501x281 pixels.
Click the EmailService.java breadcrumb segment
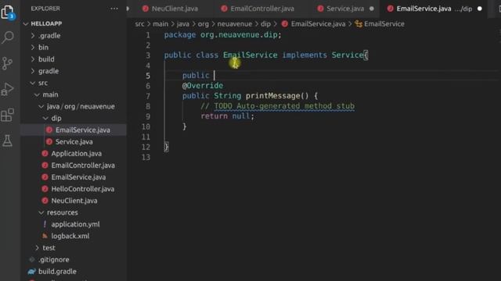[x=318, y=24]
